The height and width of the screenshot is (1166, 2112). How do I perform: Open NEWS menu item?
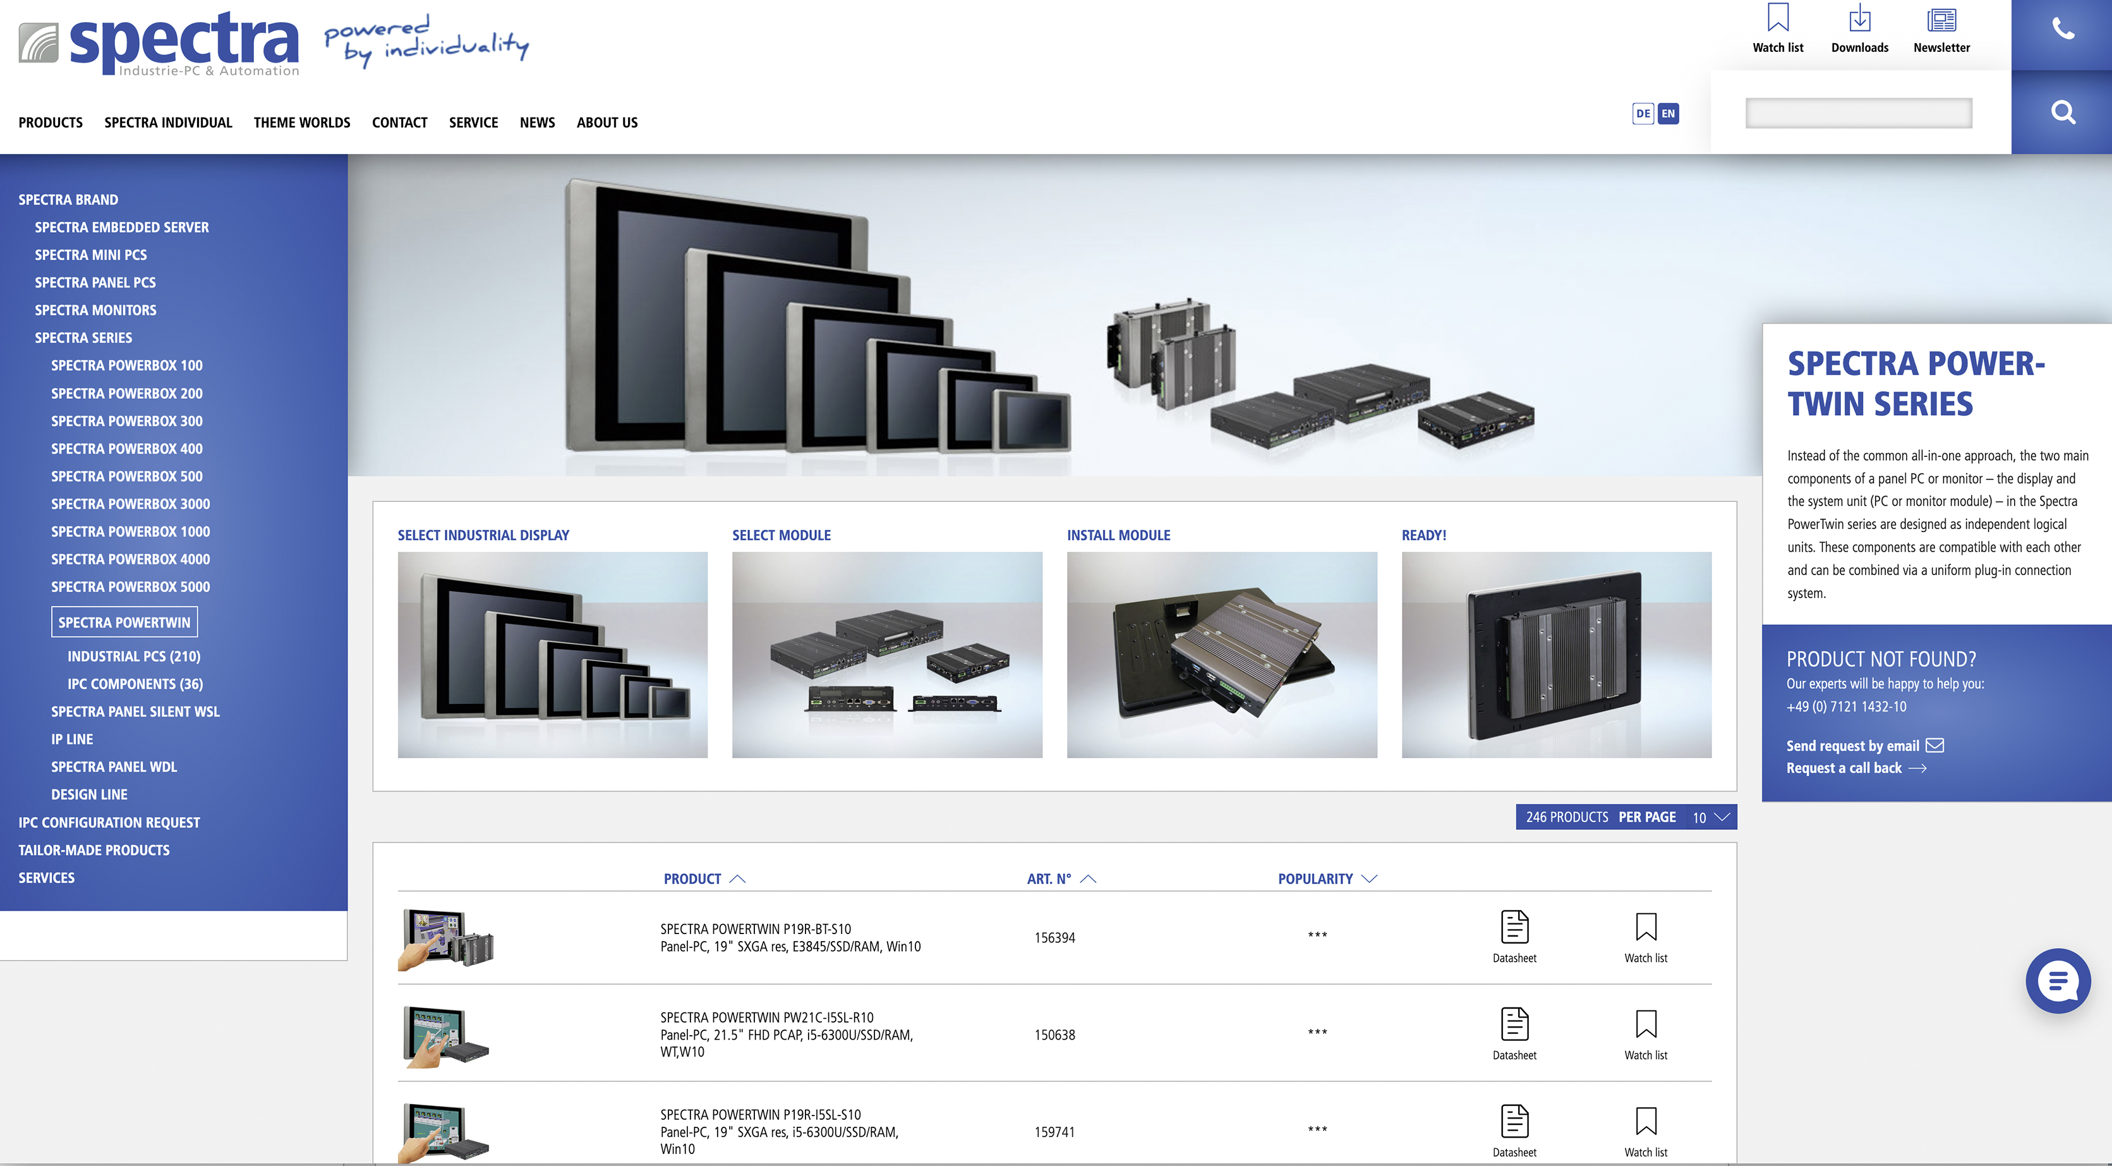pos(537,122)
